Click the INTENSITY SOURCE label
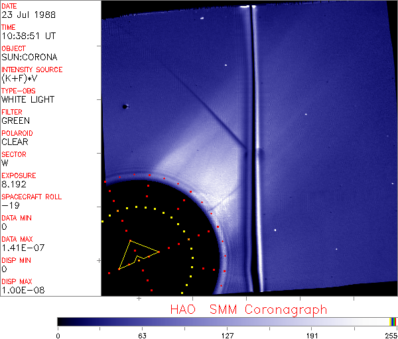 coord(32,70)
